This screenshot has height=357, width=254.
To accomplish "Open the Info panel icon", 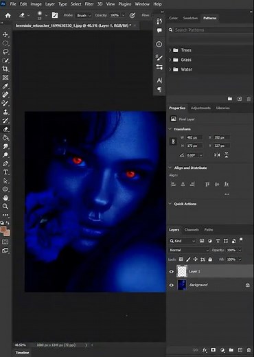I will pyautogui.click(x=159, y=44).
